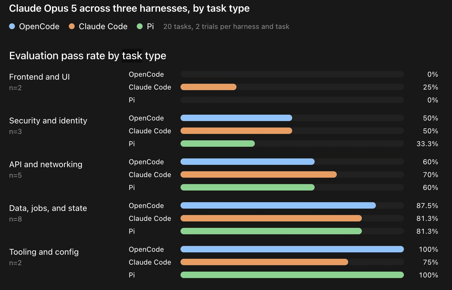
Task: Click the Claude Code bar in Data, jobs, and state
Action: pyautogui.click(x=271, y=218)
